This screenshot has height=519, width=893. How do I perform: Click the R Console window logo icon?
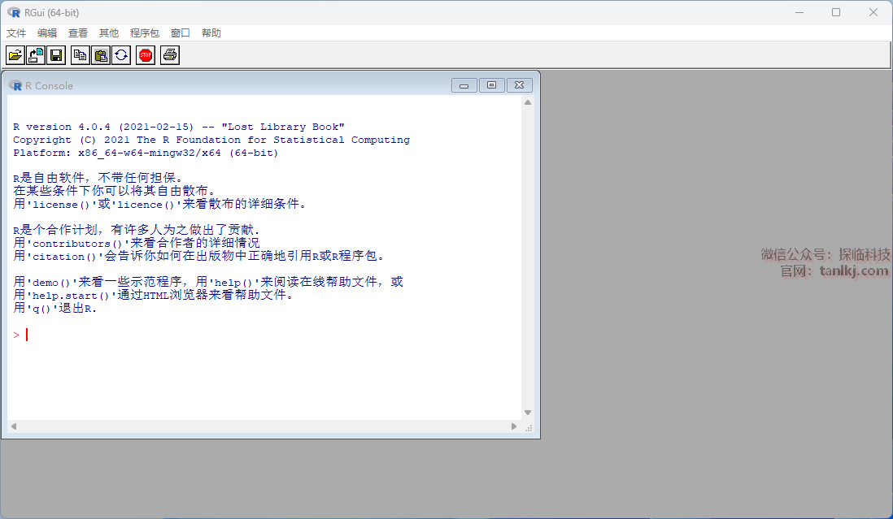pyautogui.click(x=15, y=86)
